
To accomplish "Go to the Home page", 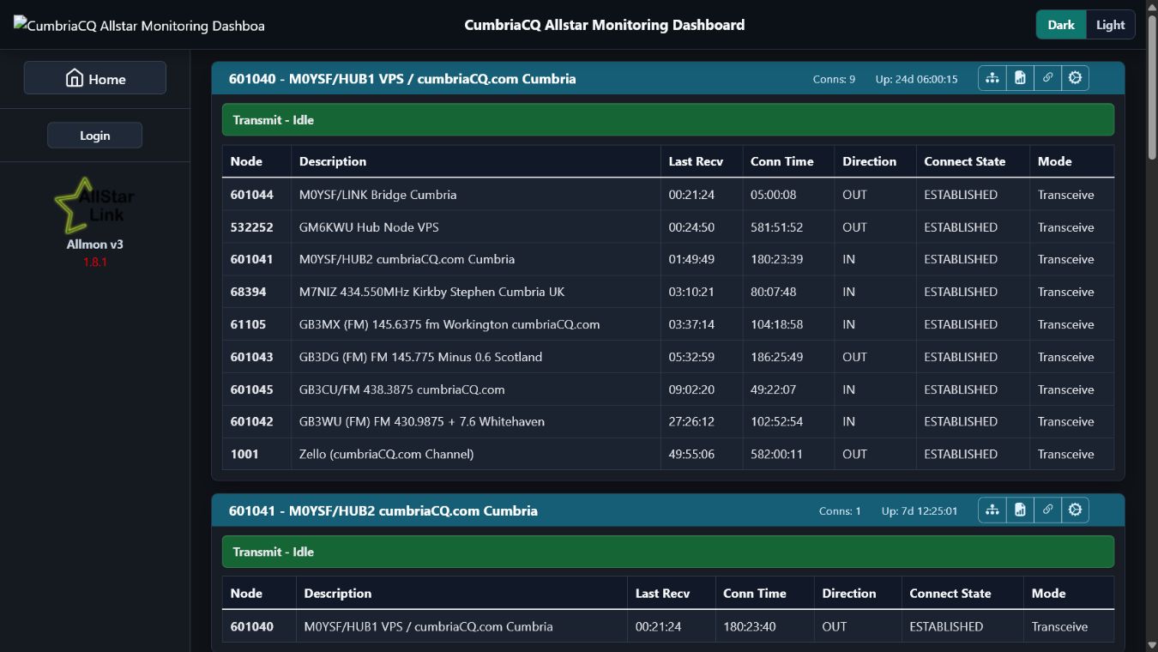I will [x=95, y=78].
